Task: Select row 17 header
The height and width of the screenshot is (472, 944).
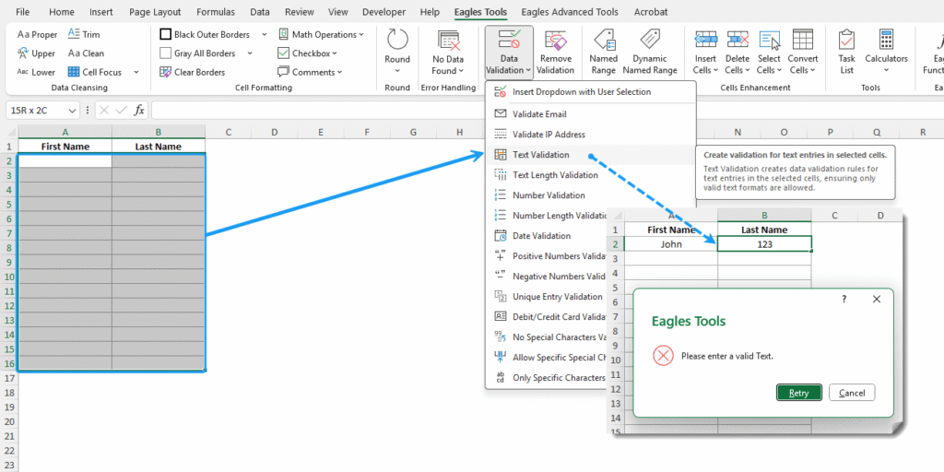Action: (x=9, y=377)
